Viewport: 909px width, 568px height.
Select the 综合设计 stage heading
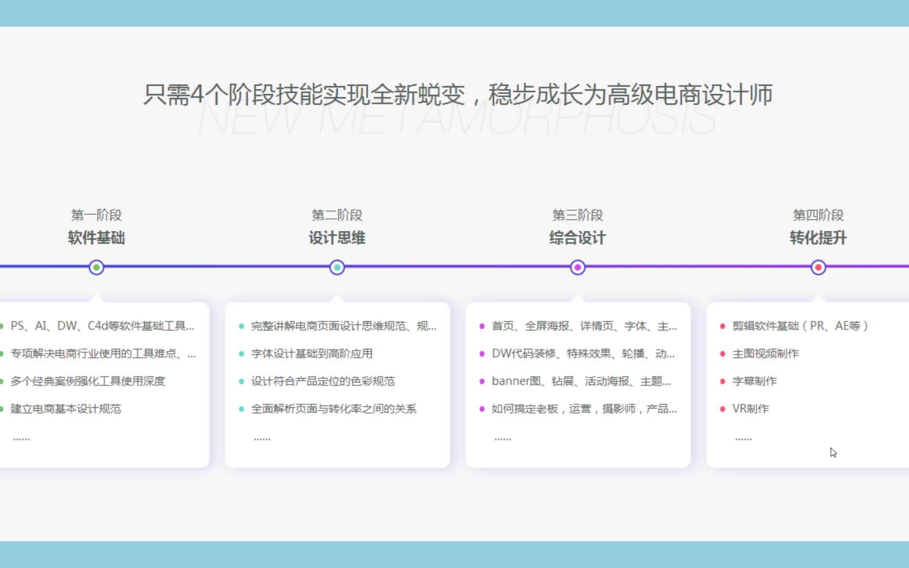pyautogui.click(x=578, y=238)
